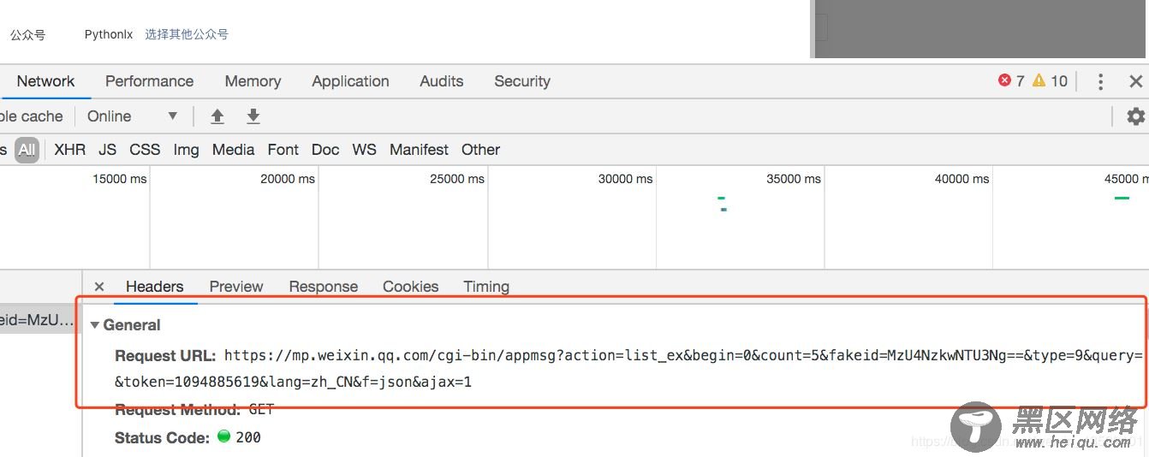Select the Cookies sub-tab
The height and width of the screenshot is (457, 1149).
411,287
